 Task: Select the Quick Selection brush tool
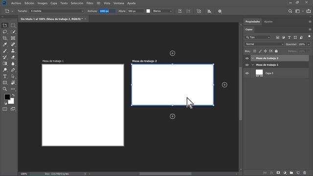click(x=13, y=32)
